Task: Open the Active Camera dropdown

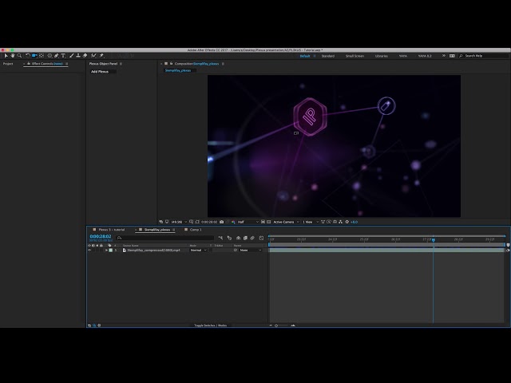Action: point(286,222)
